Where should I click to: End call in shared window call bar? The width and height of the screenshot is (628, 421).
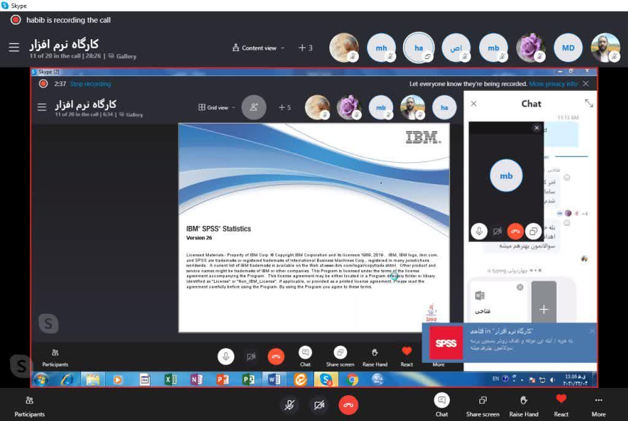click(276, 356)
